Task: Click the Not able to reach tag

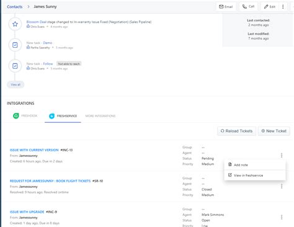Action: click(69, 64)
